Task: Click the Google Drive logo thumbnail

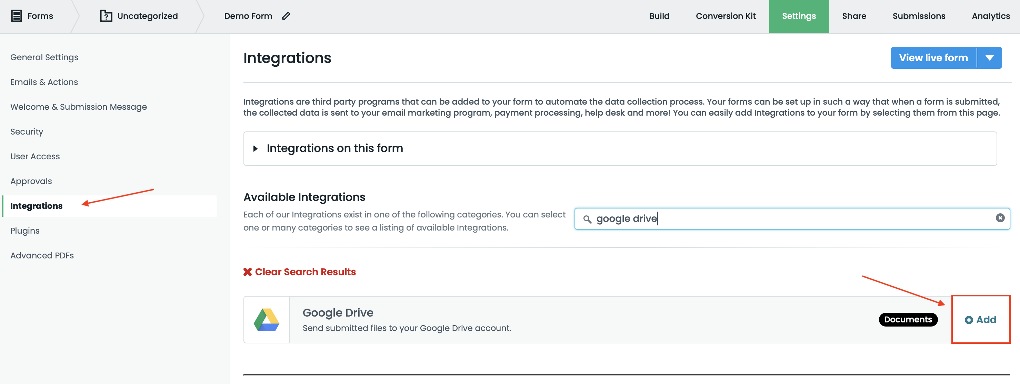Action: point(267,320)
